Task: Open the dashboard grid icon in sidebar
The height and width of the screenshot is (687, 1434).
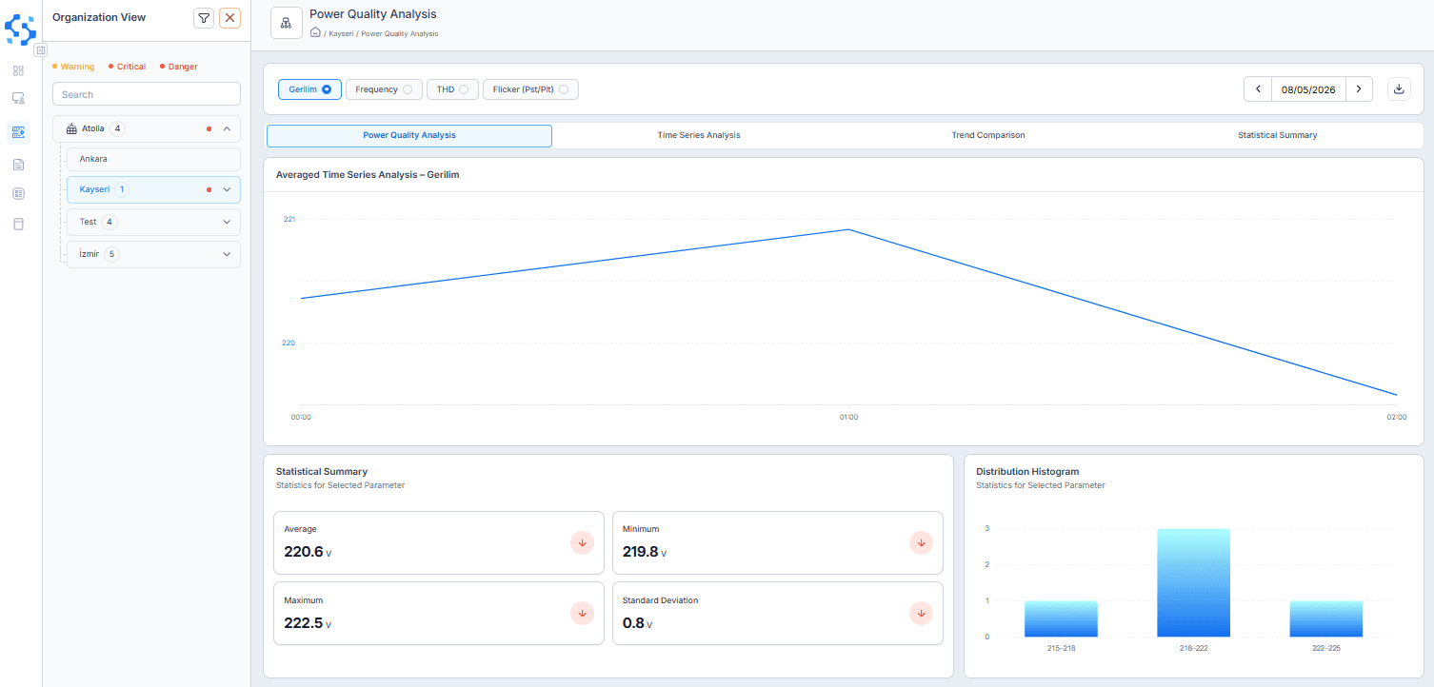Action: point(18,70)
